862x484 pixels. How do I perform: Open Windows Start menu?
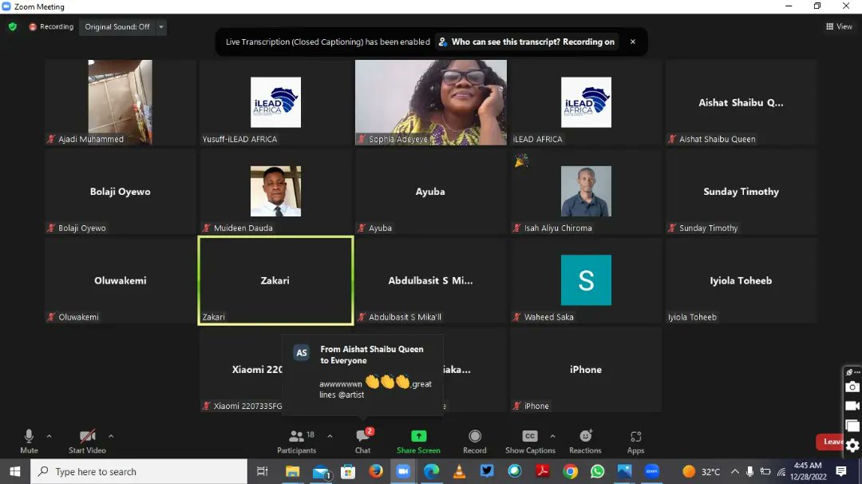pyautogui.click(x=15, y=471)
